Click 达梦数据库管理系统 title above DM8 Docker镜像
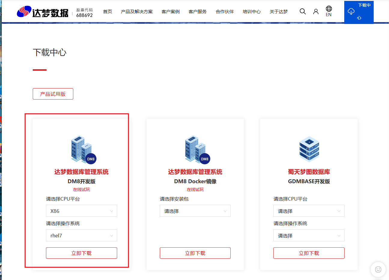Image resolution: width=389 pixels, height=280 pixels. pos(195,172)
